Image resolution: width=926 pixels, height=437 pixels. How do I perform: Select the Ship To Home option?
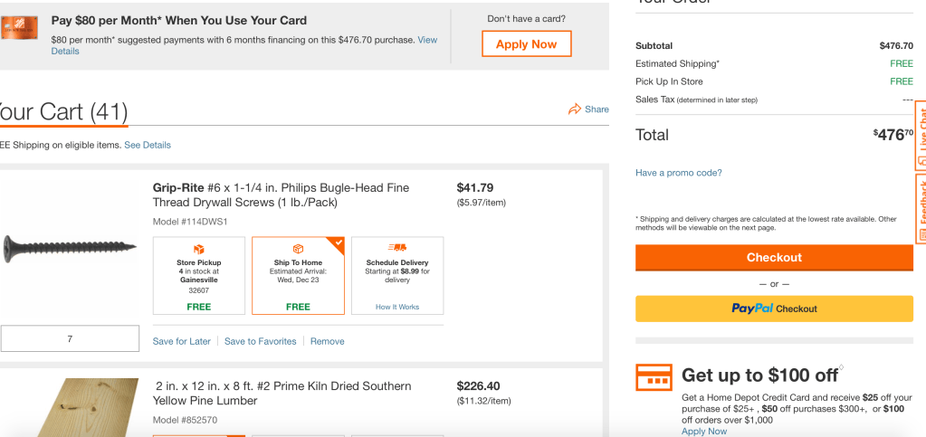pyautogui.click(x=298, y=275)
